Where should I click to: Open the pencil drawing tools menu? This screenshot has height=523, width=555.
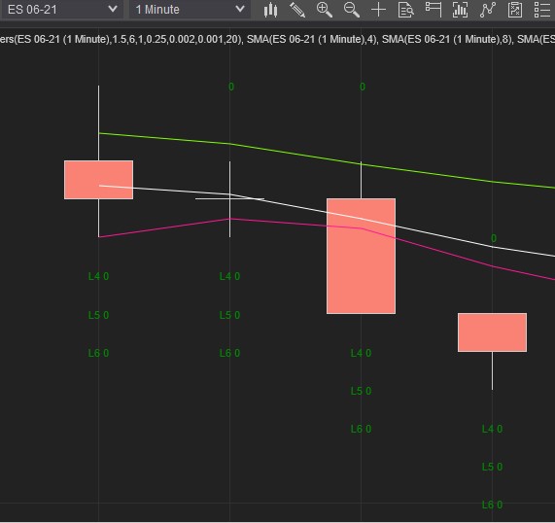[297, 10]
